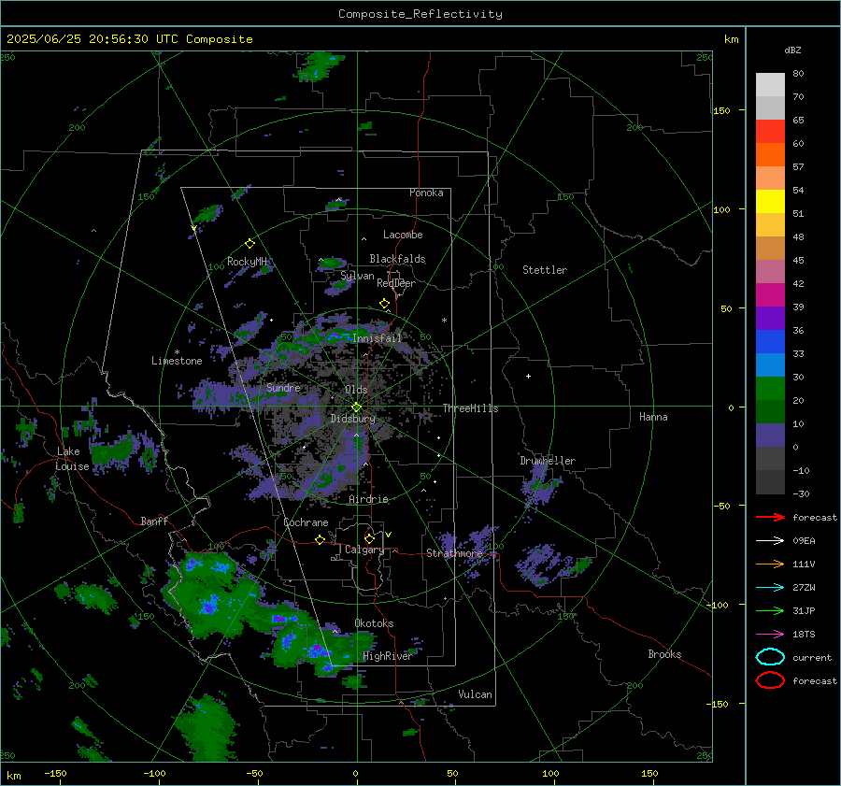Click the 'Okotoks' city label
This screenshot has width=841, height=786.
coord(374,623)
